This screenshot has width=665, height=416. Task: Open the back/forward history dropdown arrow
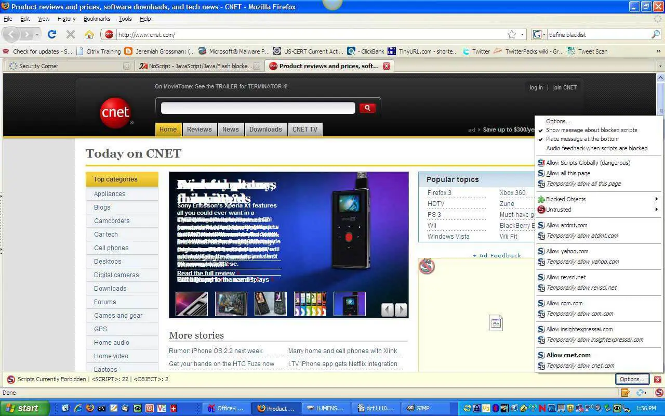37,34
